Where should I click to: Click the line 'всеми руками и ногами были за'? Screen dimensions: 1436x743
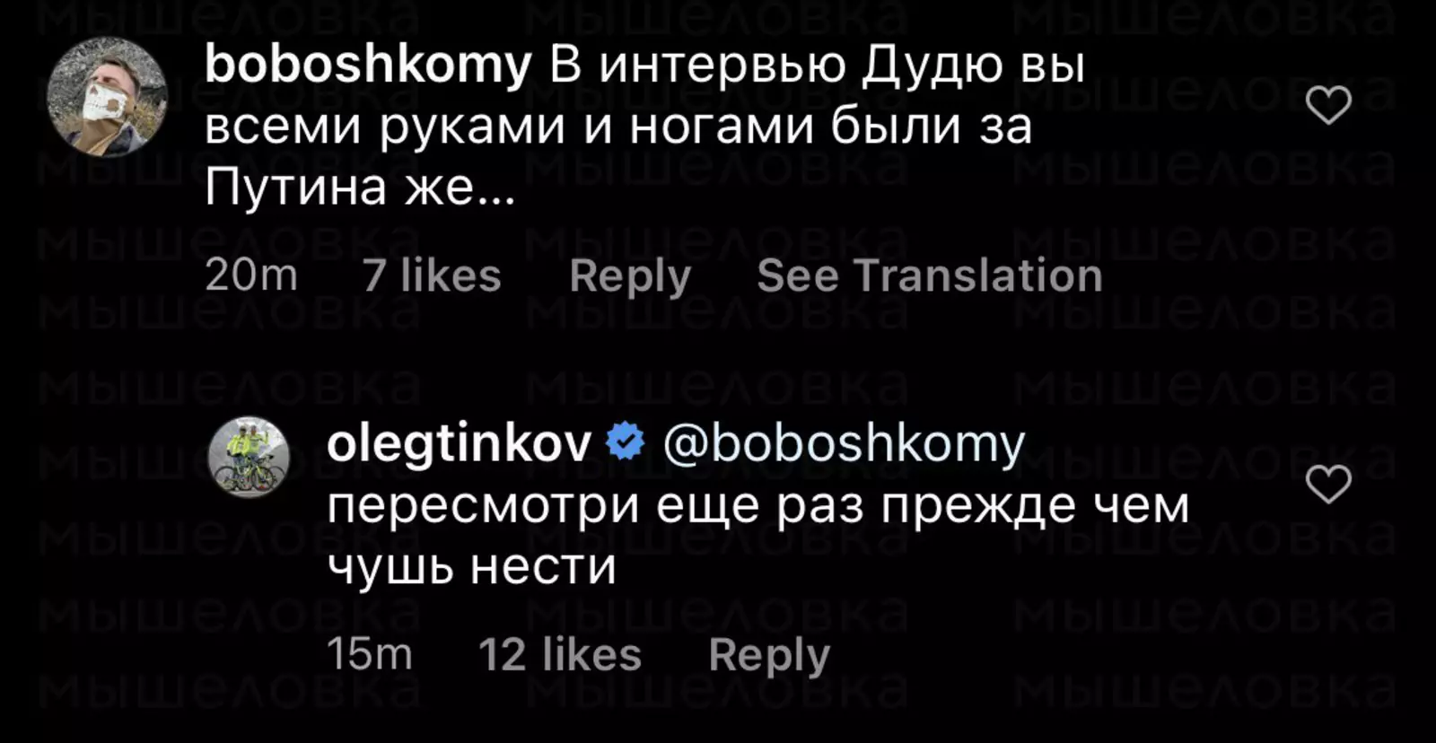click(x=618, y=127)
